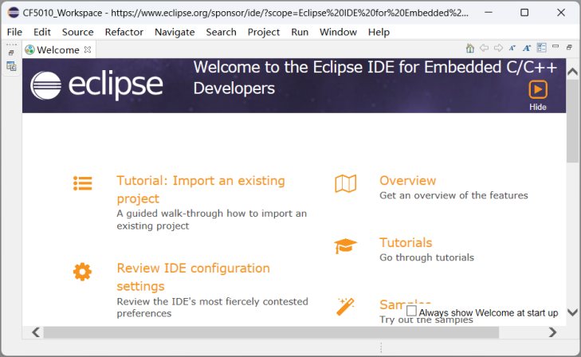Click 'Go through tutorials' description text

pos(426,257)
